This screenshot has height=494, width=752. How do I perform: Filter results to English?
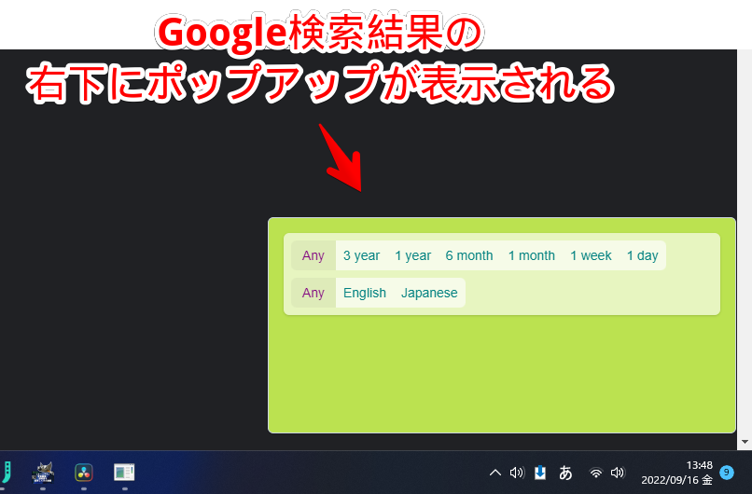(365, 293)
